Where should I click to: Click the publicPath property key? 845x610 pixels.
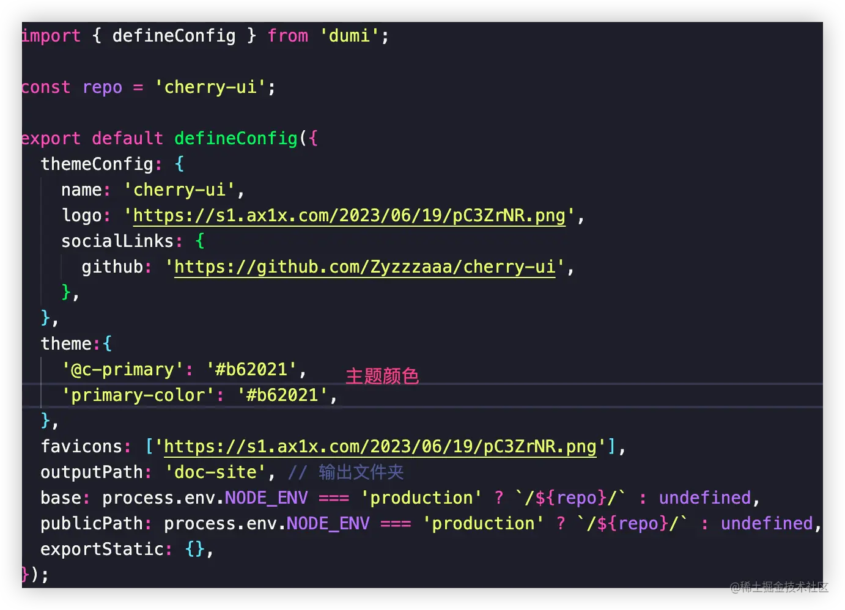(x=92, y=524)
